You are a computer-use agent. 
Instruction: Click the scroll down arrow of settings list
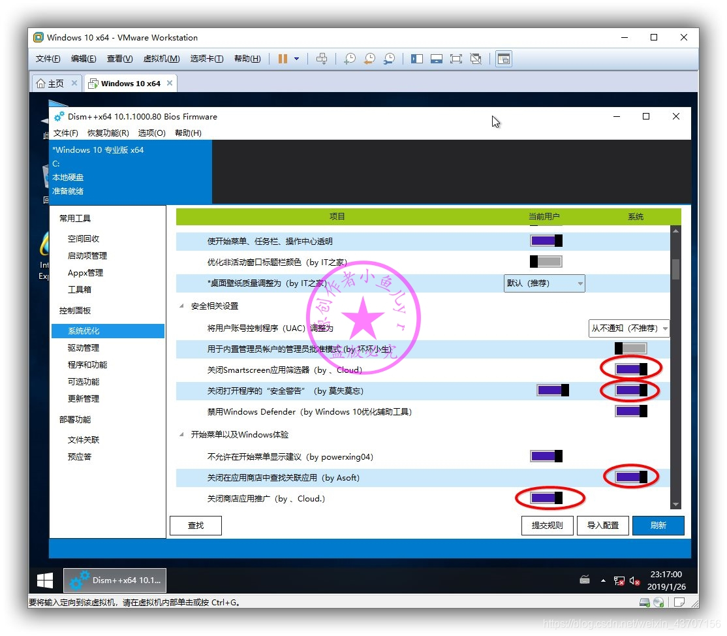coord(675,504)
